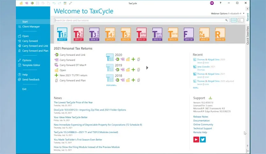Click the 2019 carry forward and plan icon
The height and width of the screenshot is (154, 266).
tap(139, 70)
